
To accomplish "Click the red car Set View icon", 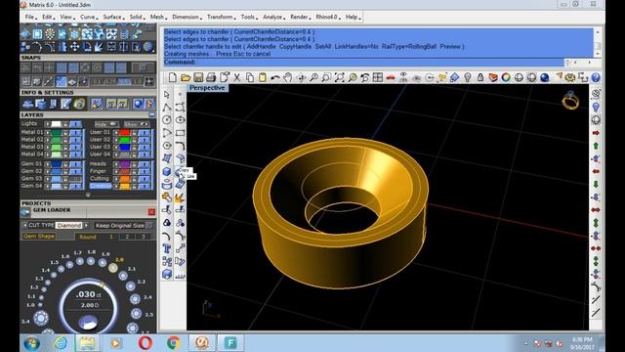I will [391, 77].
